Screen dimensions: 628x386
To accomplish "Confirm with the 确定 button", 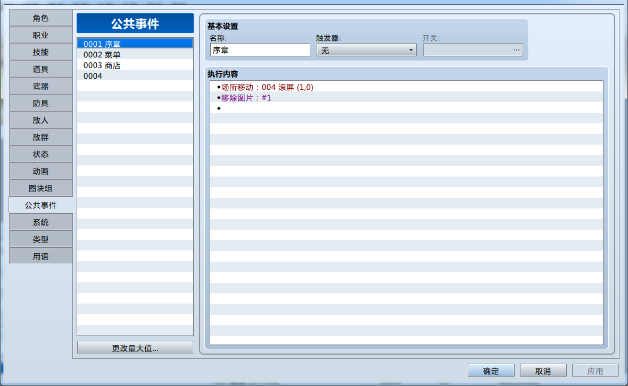I will pyautogui.click(x=491, y=371).
